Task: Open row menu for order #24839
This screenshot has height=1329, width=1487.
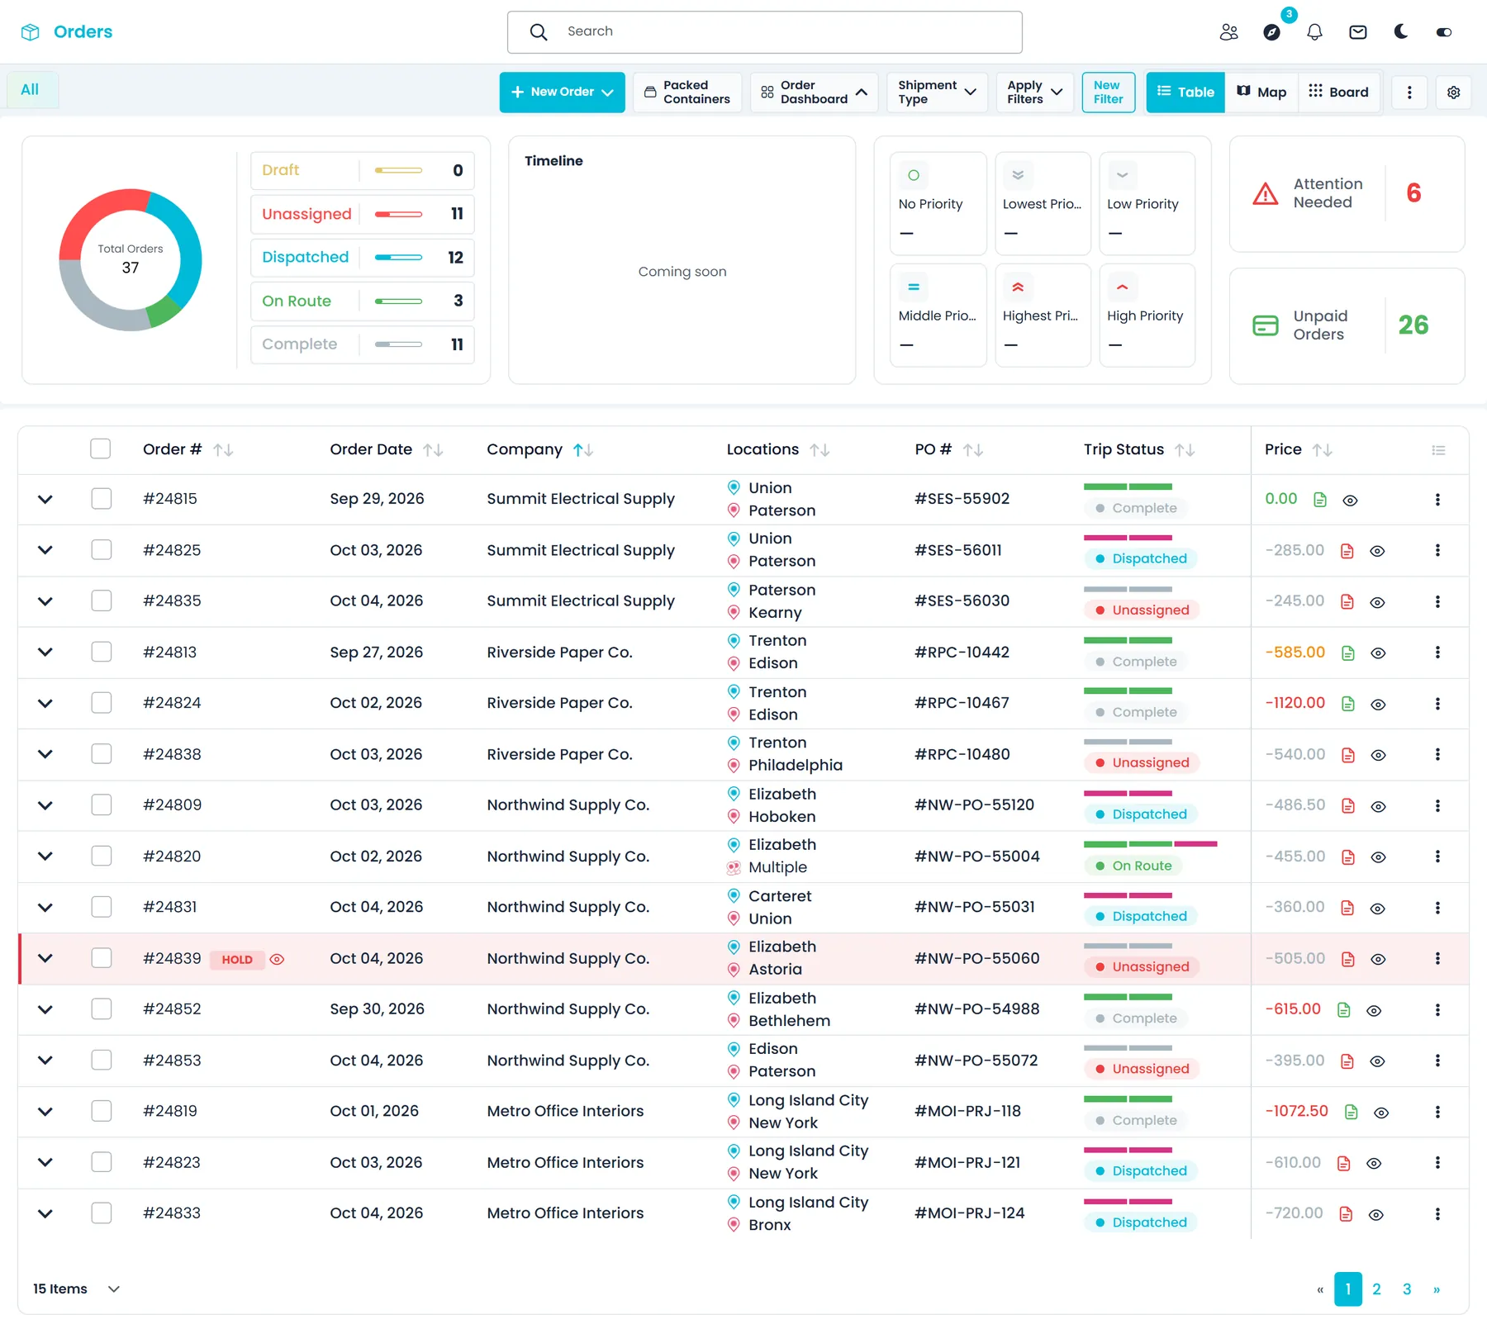Action: click(x=1437, y=959)
